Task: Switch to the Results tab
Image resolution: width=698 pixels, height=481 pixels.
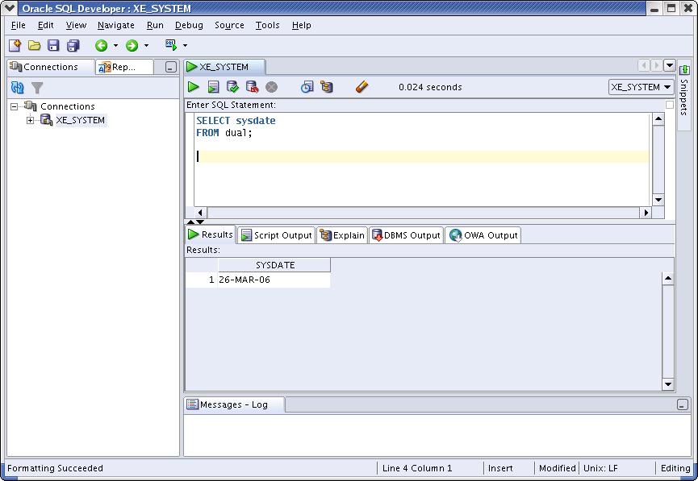Action: click(211, 234)
